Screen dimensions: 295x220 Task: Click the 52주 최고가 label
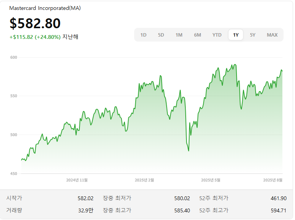214,210
